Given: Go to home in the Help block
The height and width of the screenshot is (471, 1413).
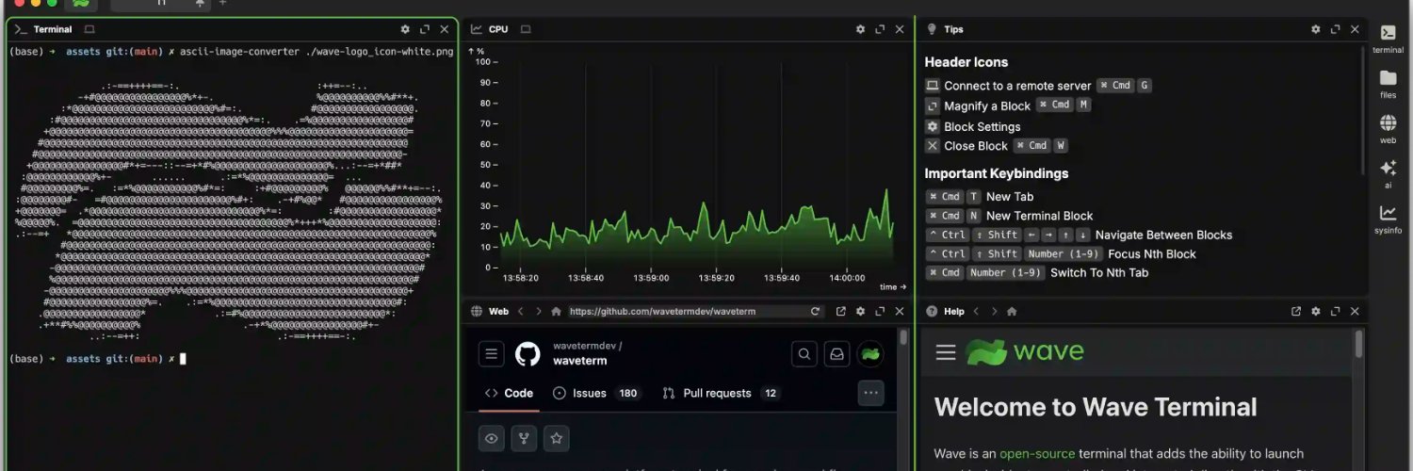Looking at the screenshot, I should click(x=1011, y=311).
